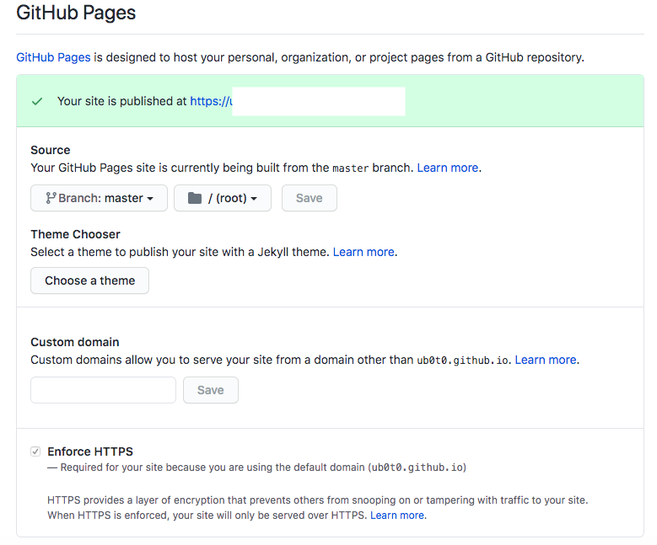This screenshot has height=545, width=657.
Task: Toggle the Enforce HTTPS checkbox
Action: 35,451
